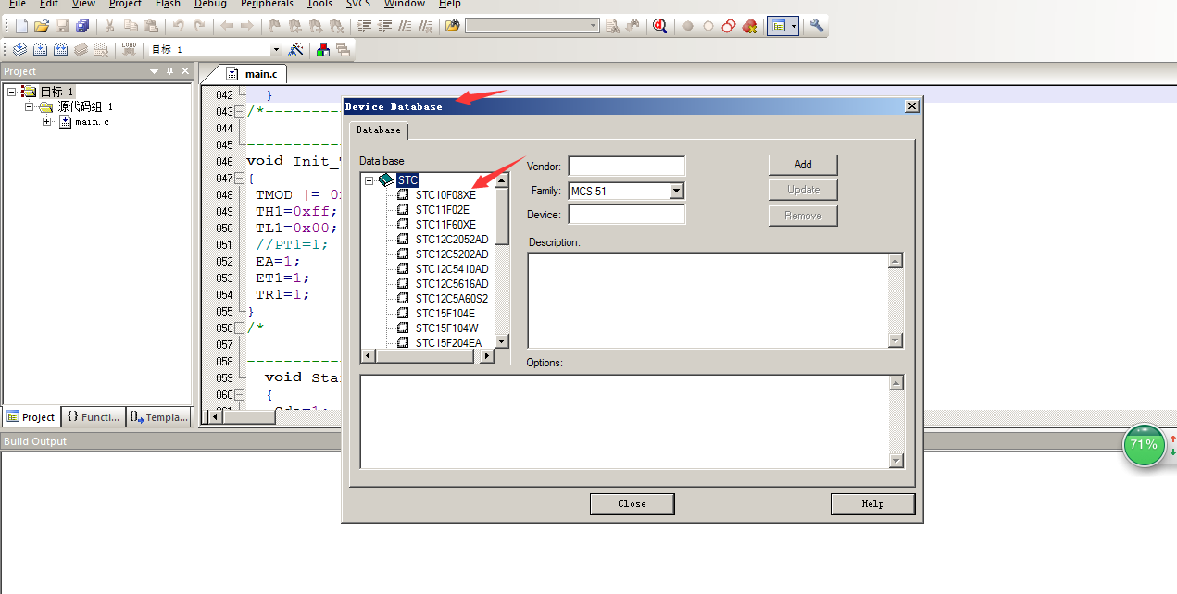Open the target selection dropdown

[275, 49]
